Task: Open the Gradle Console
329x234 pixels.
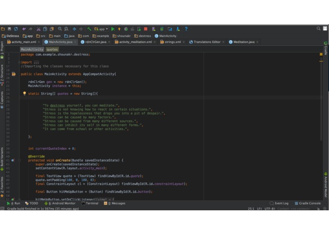Action: click(308, 203)
